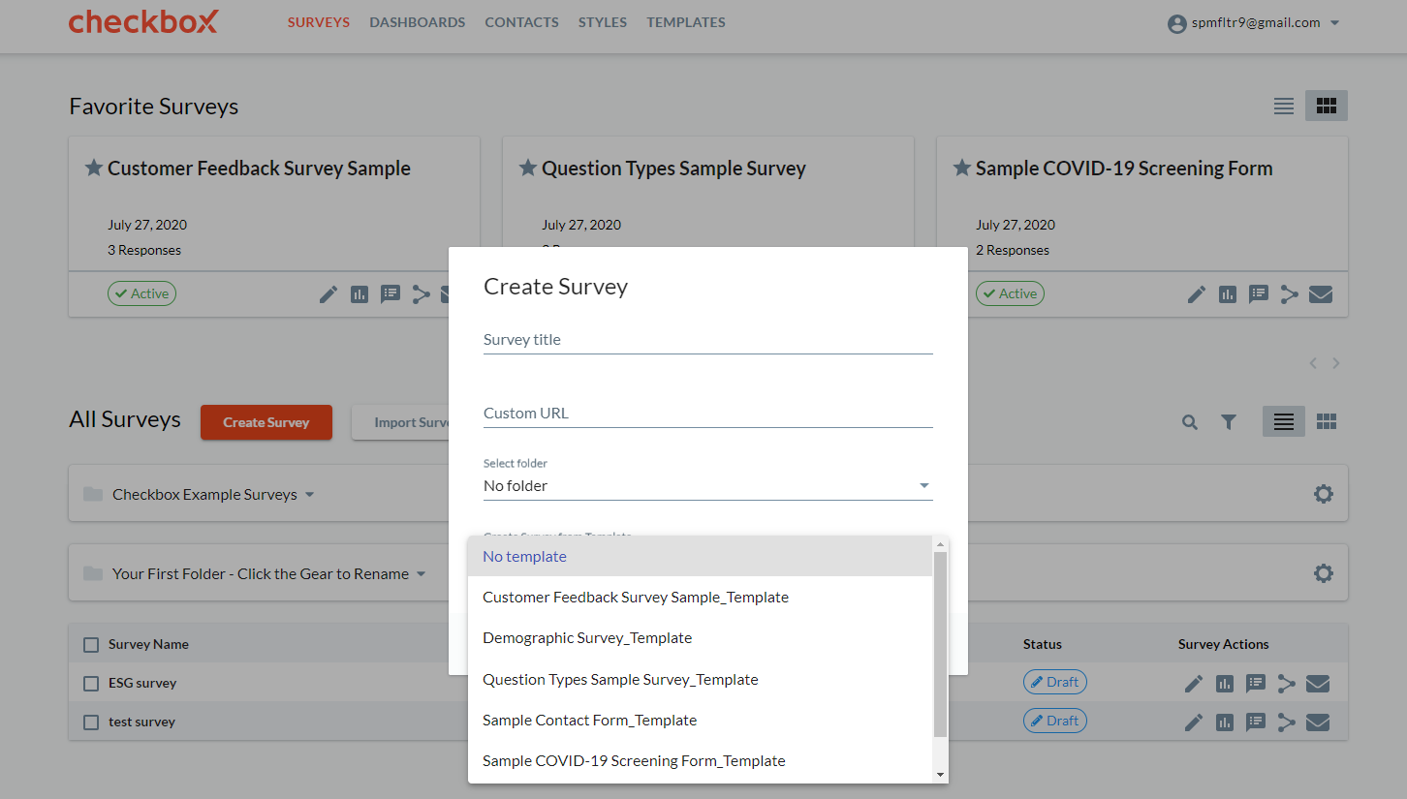Open the Select folder dropdown
The image size is (1407, 799).
pos(707,486)
